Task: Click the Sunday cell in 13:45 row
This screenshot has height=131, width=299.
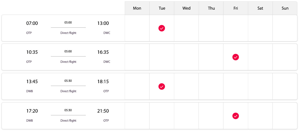Action: pyautogui.click(x=285, y=86)
